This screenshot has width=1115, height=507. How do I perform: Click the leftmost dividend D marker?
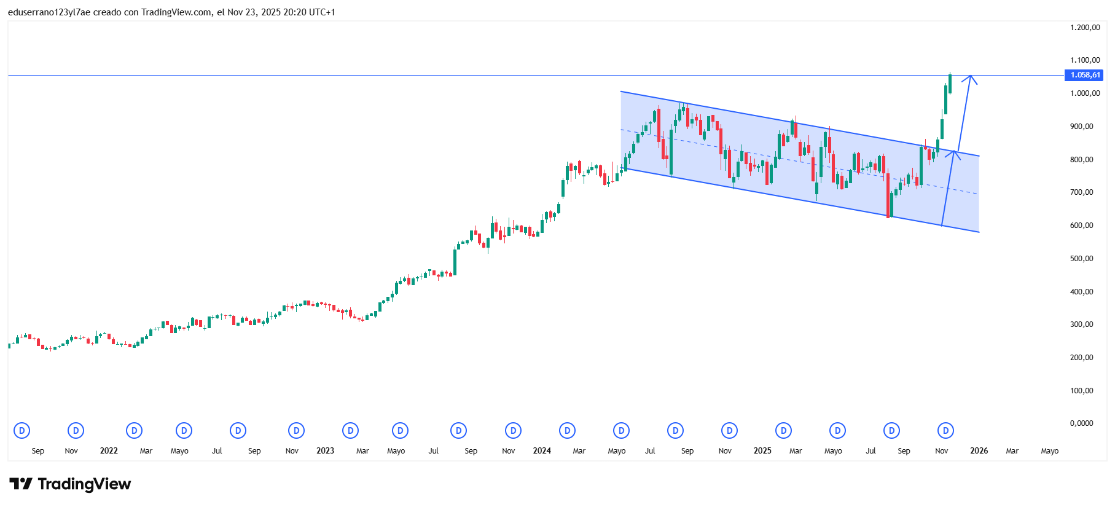pos(22,431)
